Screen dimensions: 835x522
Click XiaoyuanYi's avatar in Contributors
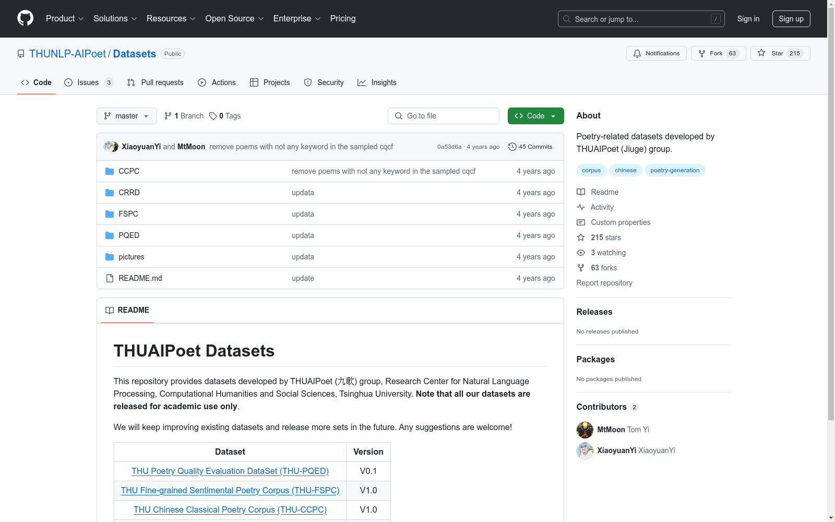(x=585, y=450)
